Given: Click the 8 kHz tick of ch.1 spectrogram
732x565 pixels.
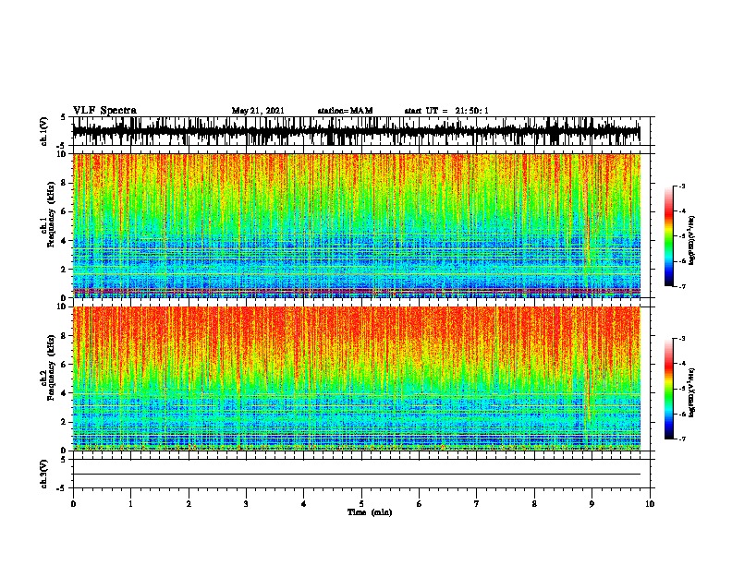Looking at the screenshot, I should tap(65, 183).
